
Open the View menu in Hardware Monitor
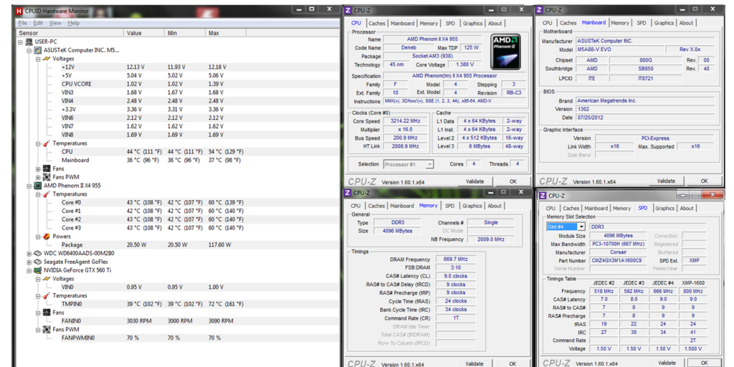pos(55,23)
